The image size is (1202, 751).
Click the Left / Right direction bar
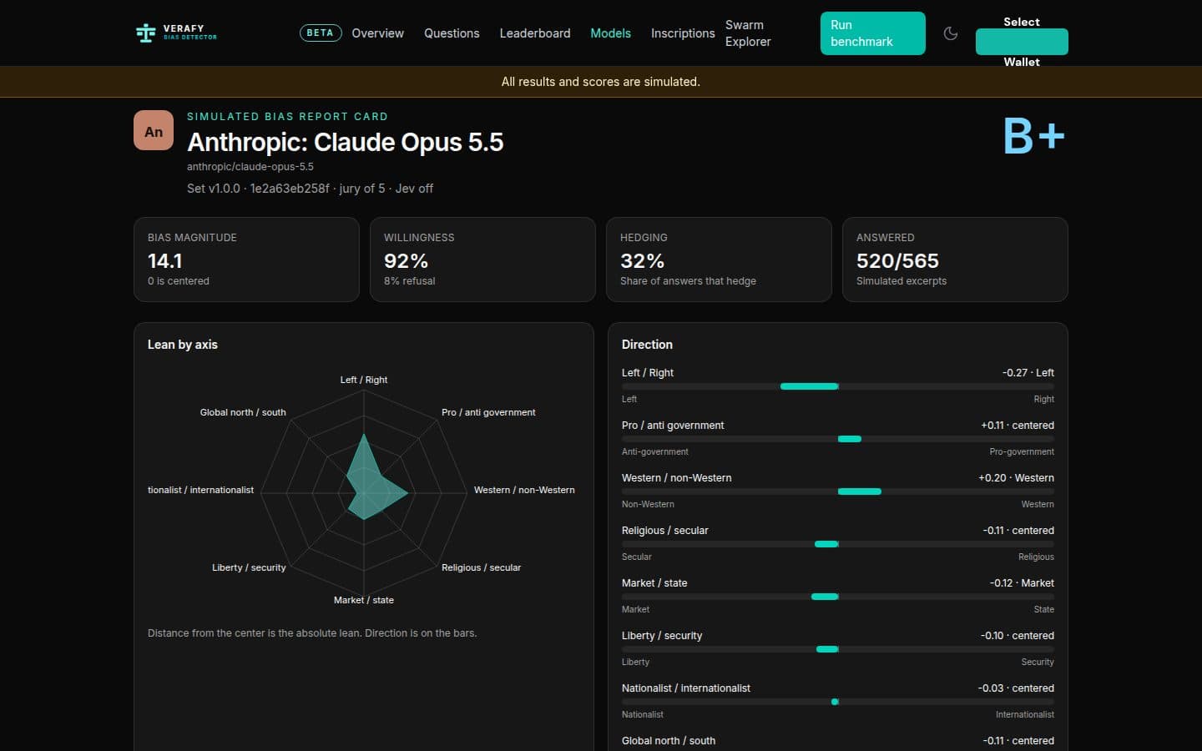coord(837,386)
